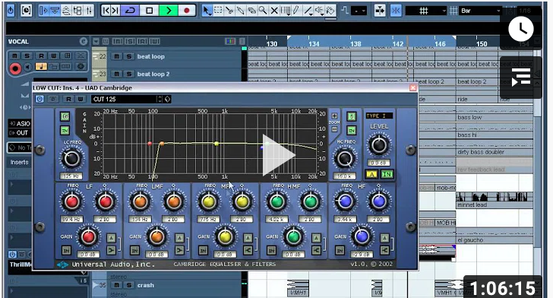Viewport: 553px width, 298px height.
Task: Click the LF band shelf type button
Action: 111,251
